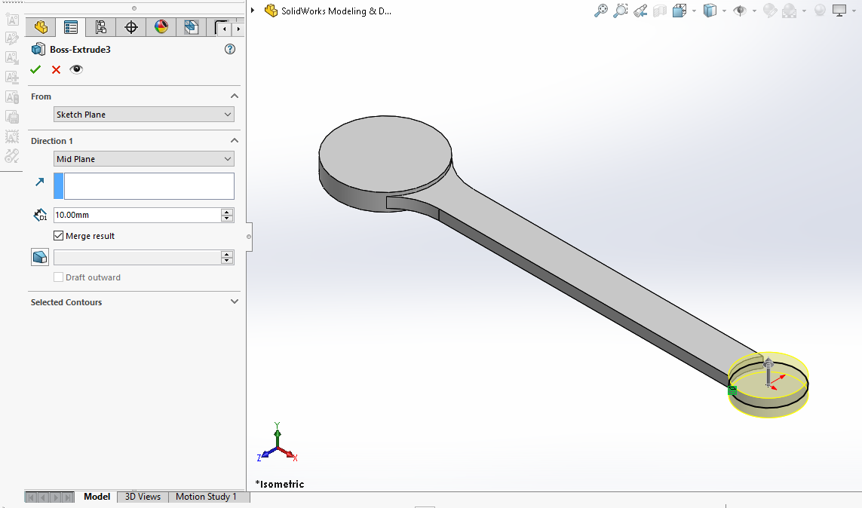Open the DimXpertManager crosshair tab
This screenshot has width=862, height=508.
pyautogui.click(x=130, y=28)
